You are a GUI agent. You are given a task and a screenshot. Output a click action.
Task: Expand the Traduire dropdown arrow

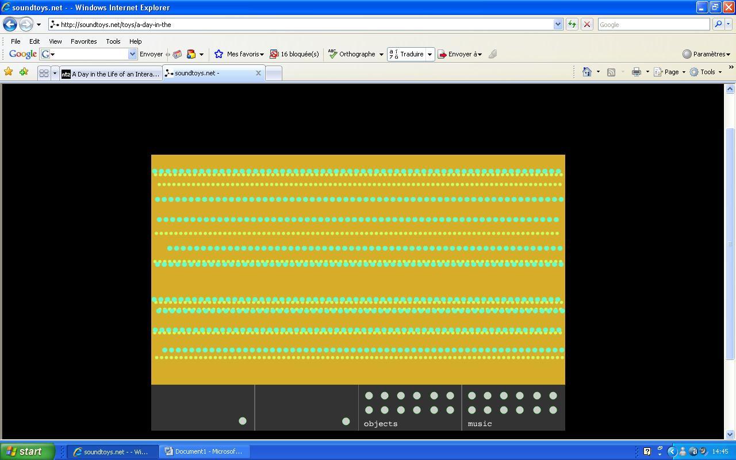tap(430, 54)
